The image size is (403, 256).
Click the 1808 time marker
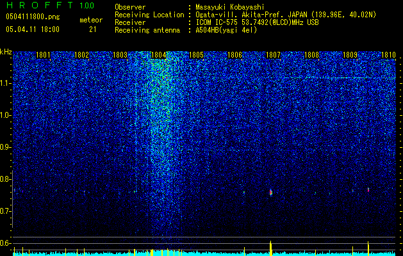(x=311, y=55)
